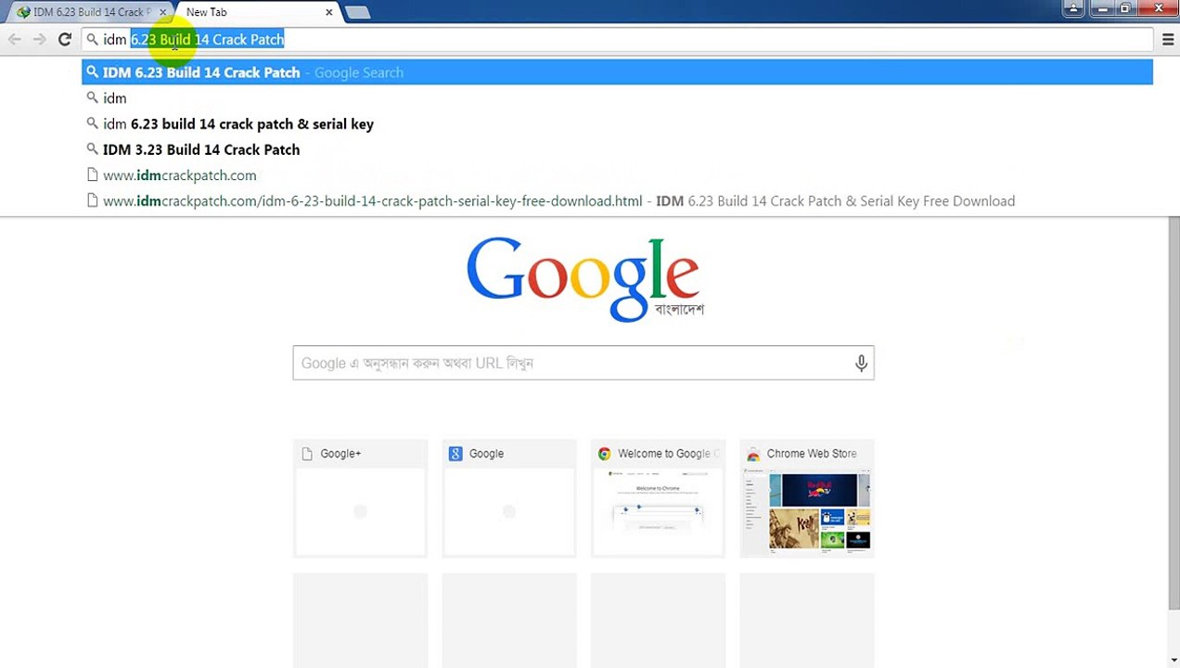1180x668 pixels.
Task: Click the page icon beside www.idmcrackpatch.com
Action: tap(92, 175)
